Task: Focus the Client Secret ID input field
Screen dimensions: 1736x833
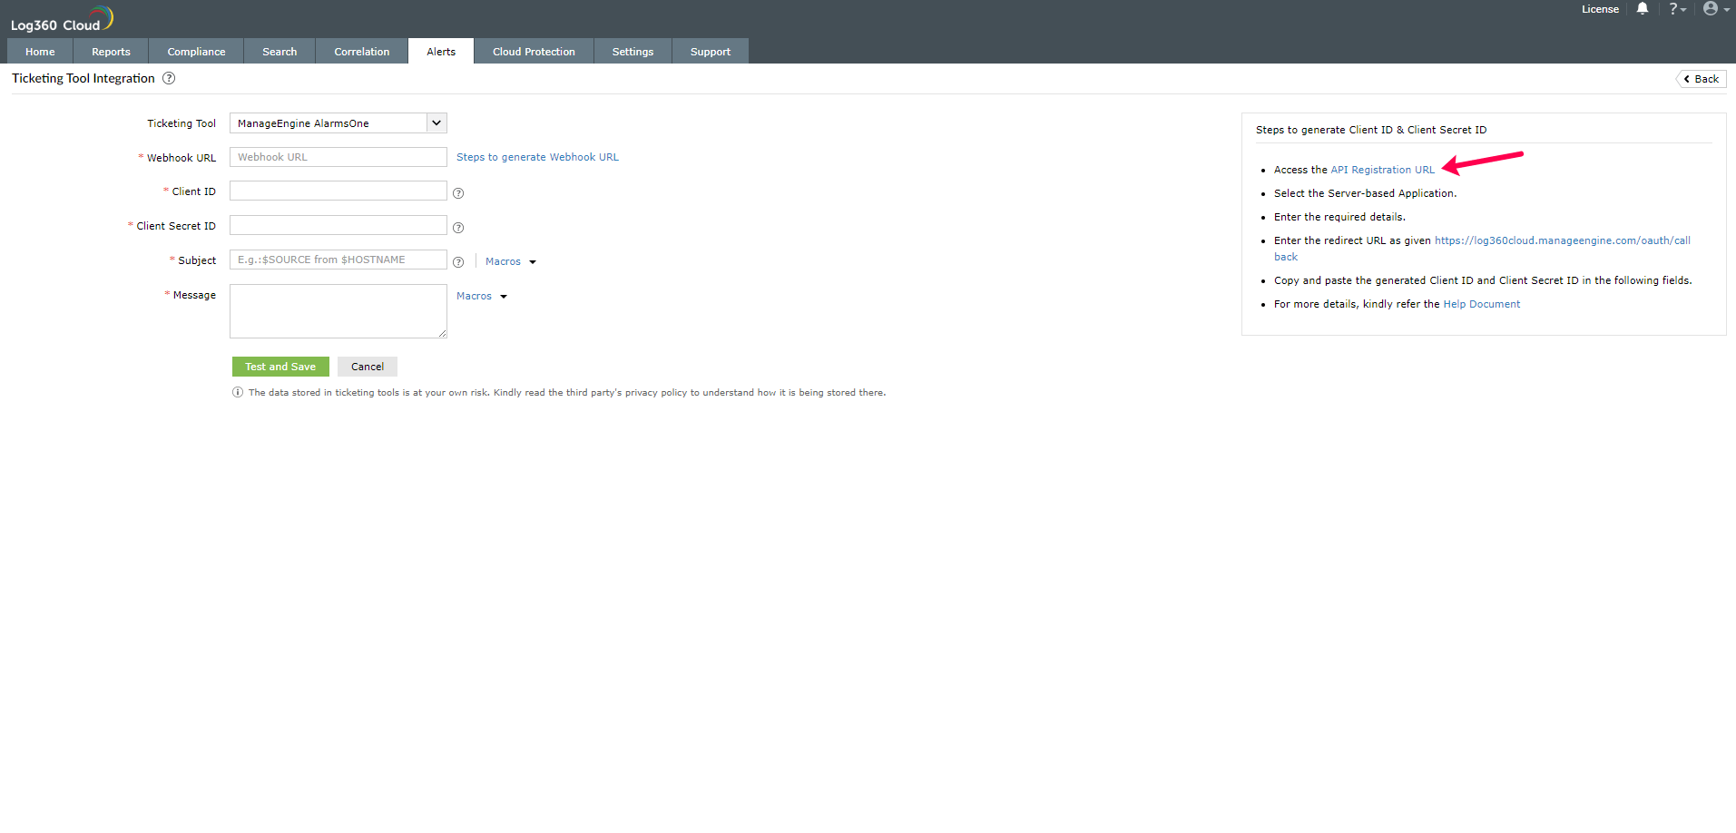Action: 338,225
